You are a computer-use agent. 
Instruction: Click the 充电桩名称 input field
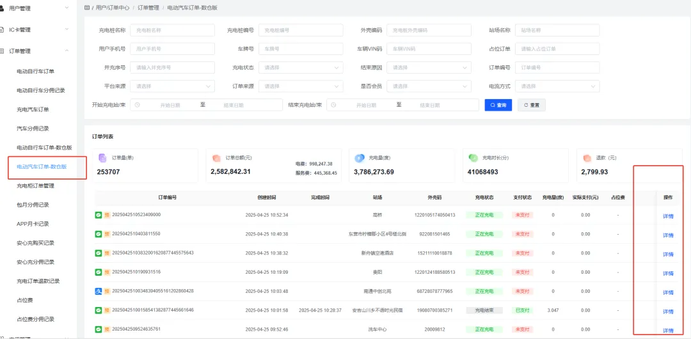click(x=172, y=30)
